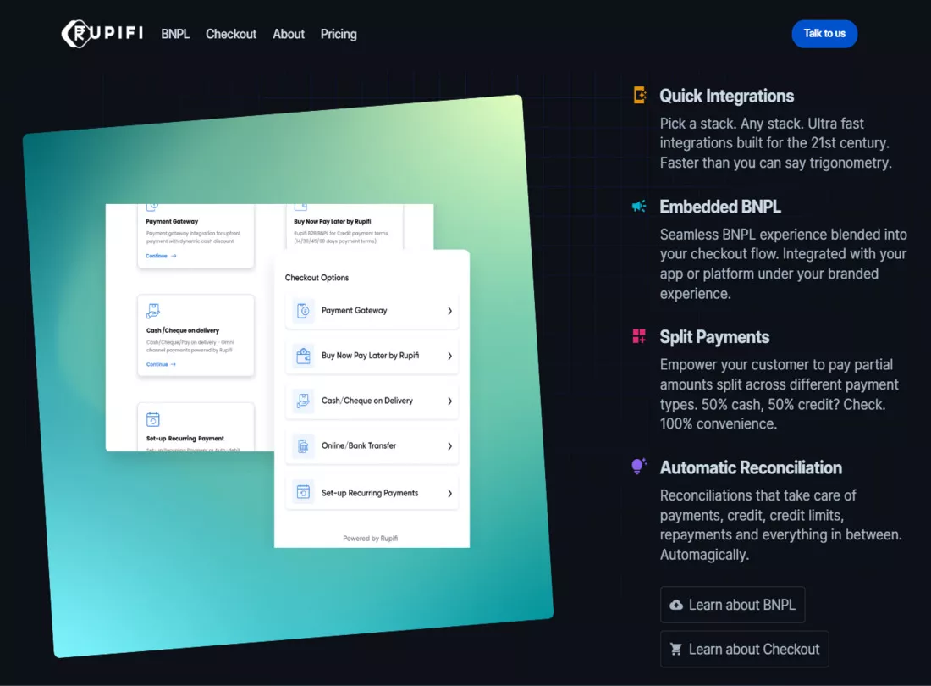Open the BNPL menu item
This screenshot has width=931, height=686.
[175, 35]
